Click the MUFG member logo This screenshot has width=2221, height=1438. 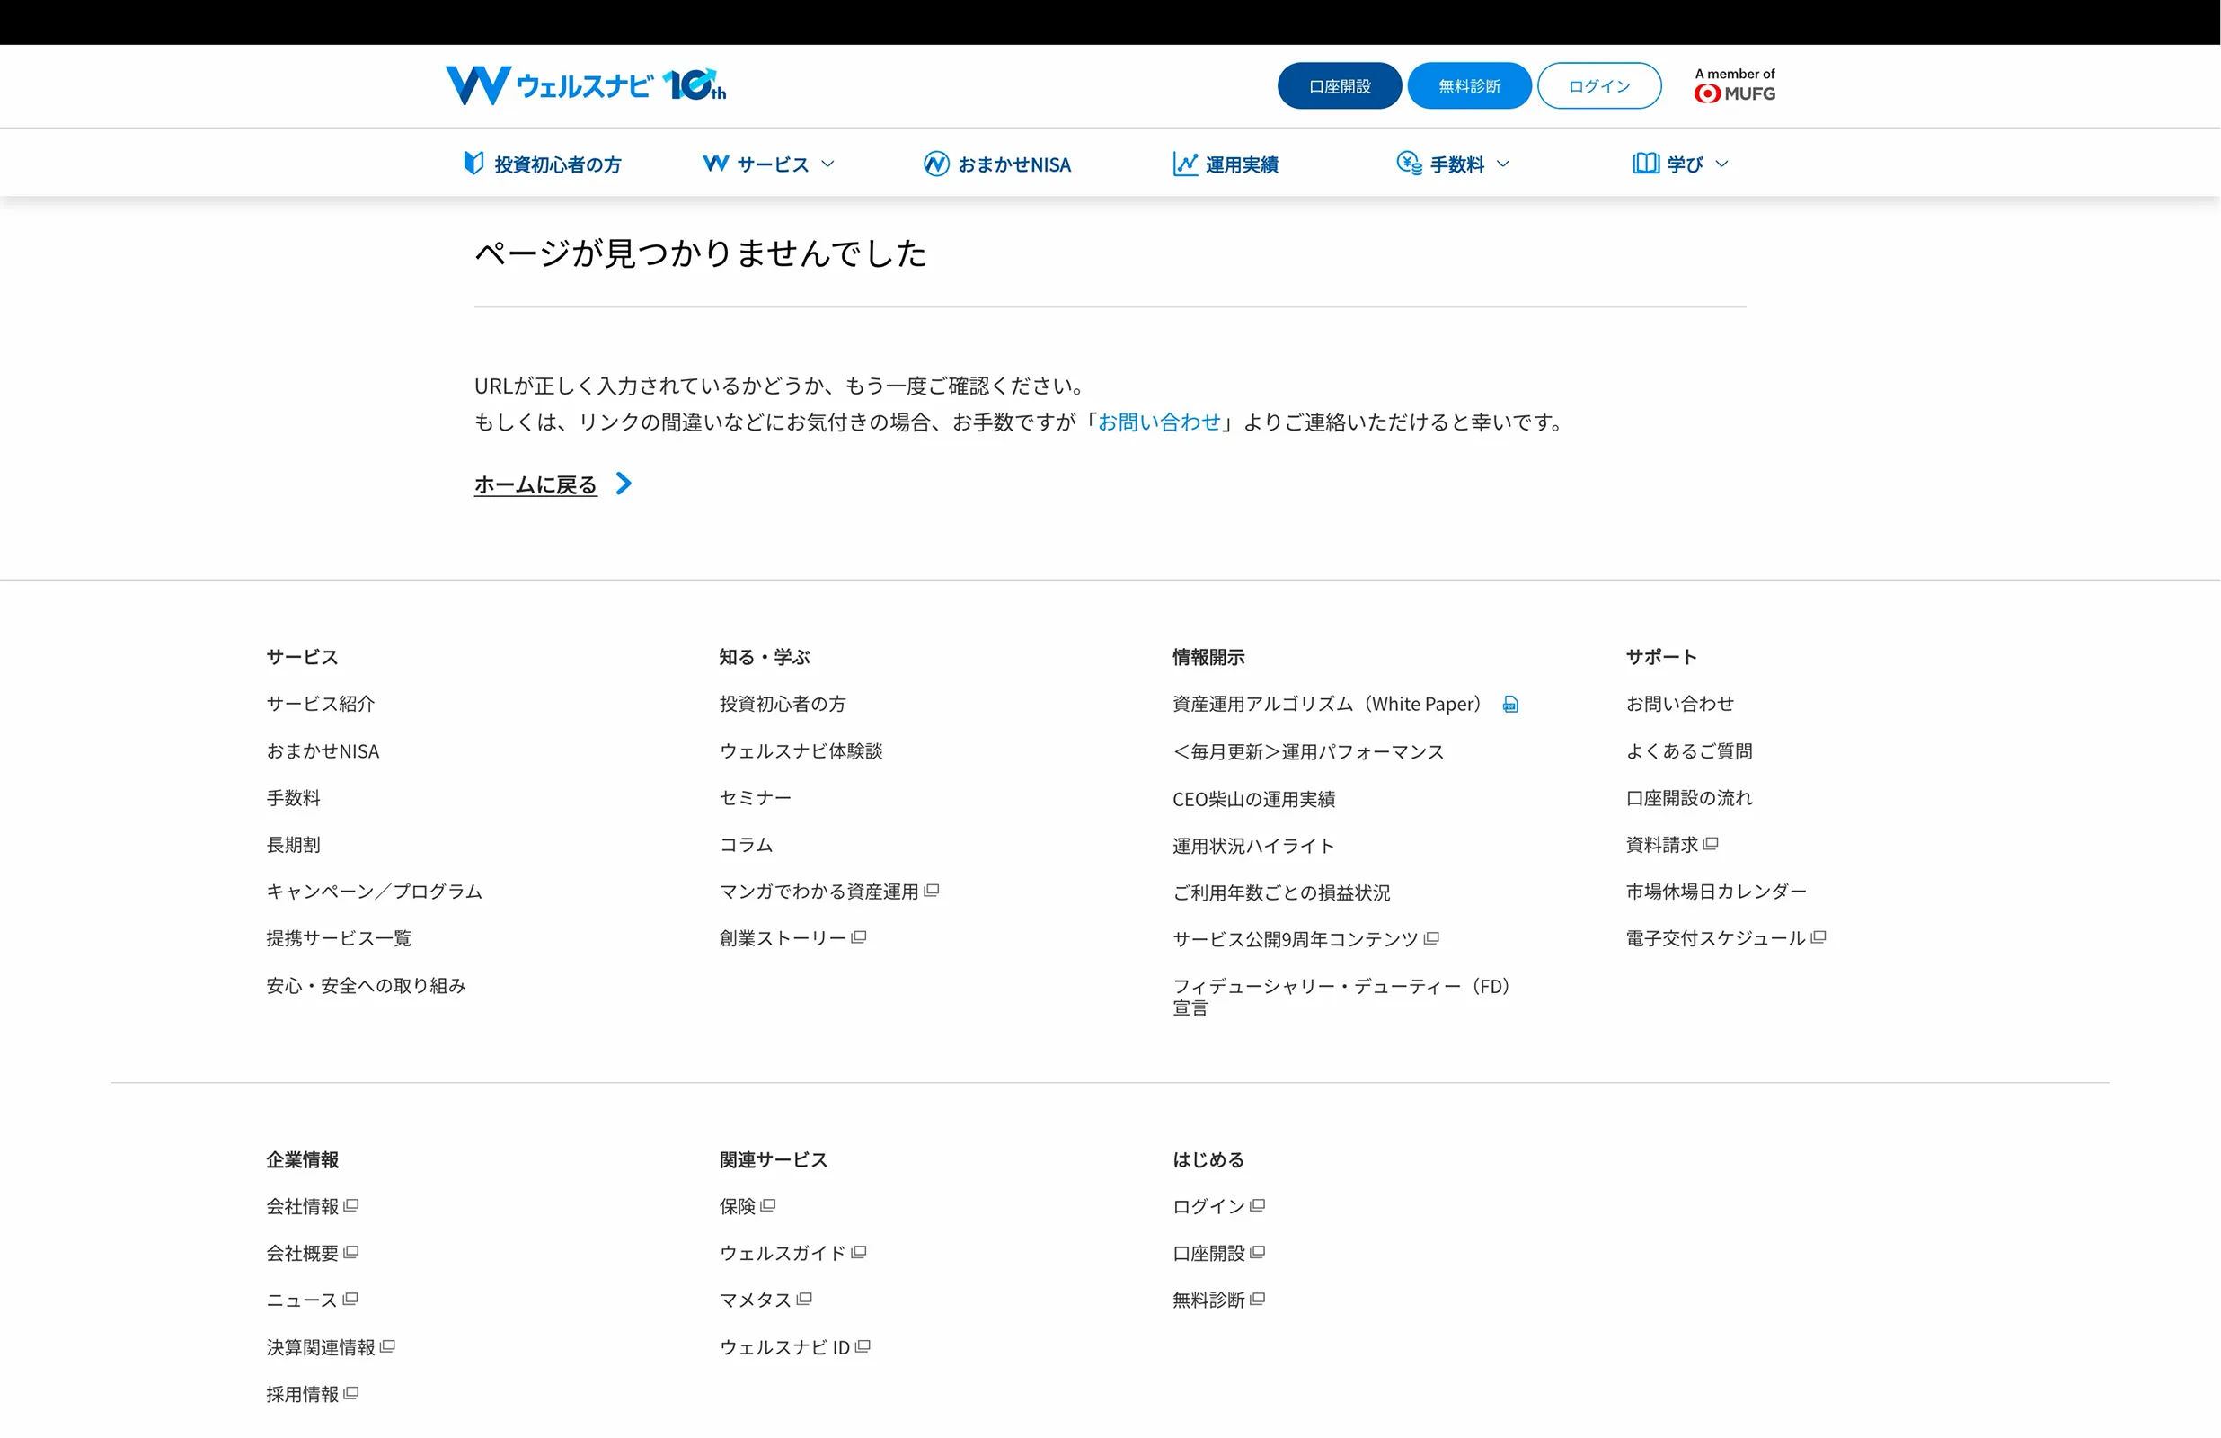(x=1735, y=85)
